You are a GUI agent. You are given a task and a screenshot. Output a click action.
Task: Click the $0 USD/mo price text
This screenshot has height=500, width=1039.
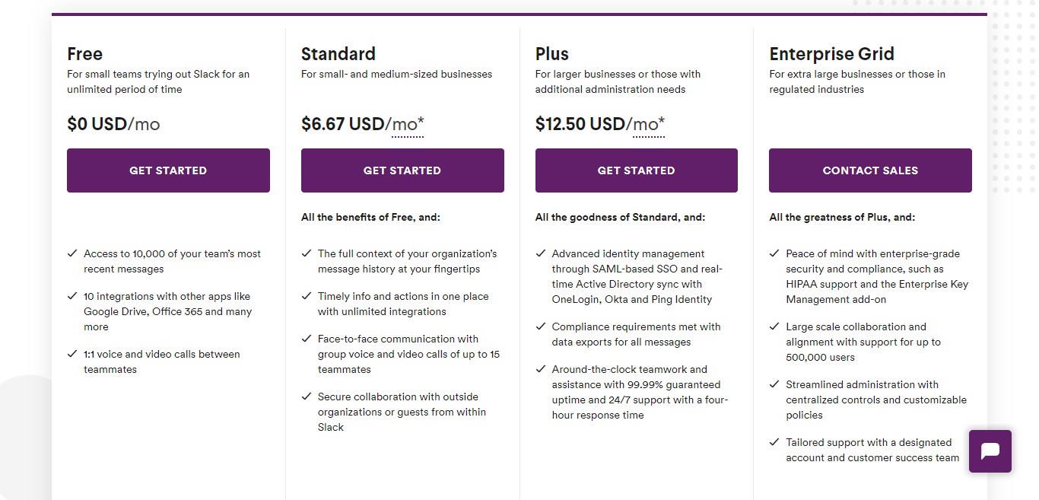click(x=113, y=124)
